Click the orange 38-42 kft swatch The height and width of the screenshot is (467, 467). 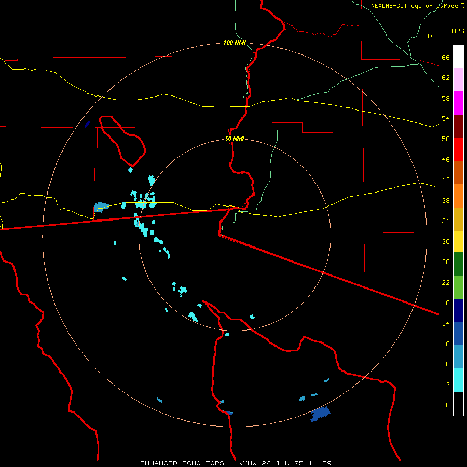[458, 196]
